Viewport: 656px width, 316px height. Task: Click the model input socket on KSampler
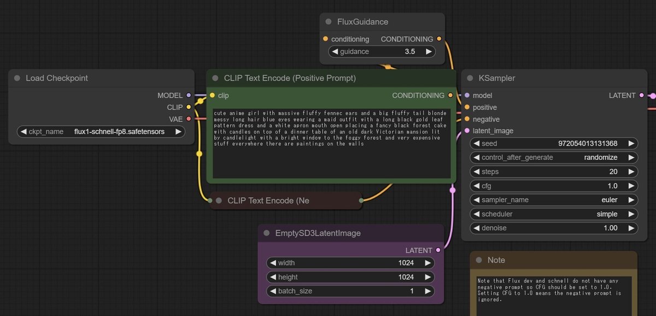(x=467, y=96)
